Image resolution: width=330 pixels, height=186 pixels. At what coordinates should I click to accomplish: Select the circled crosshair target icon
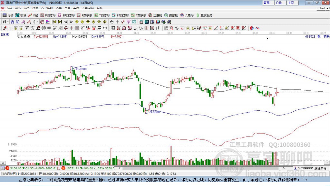point(66,28)
